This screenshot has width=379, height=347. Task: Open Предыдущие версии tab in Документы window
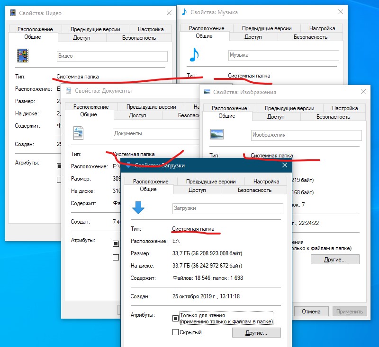[151, 107]
